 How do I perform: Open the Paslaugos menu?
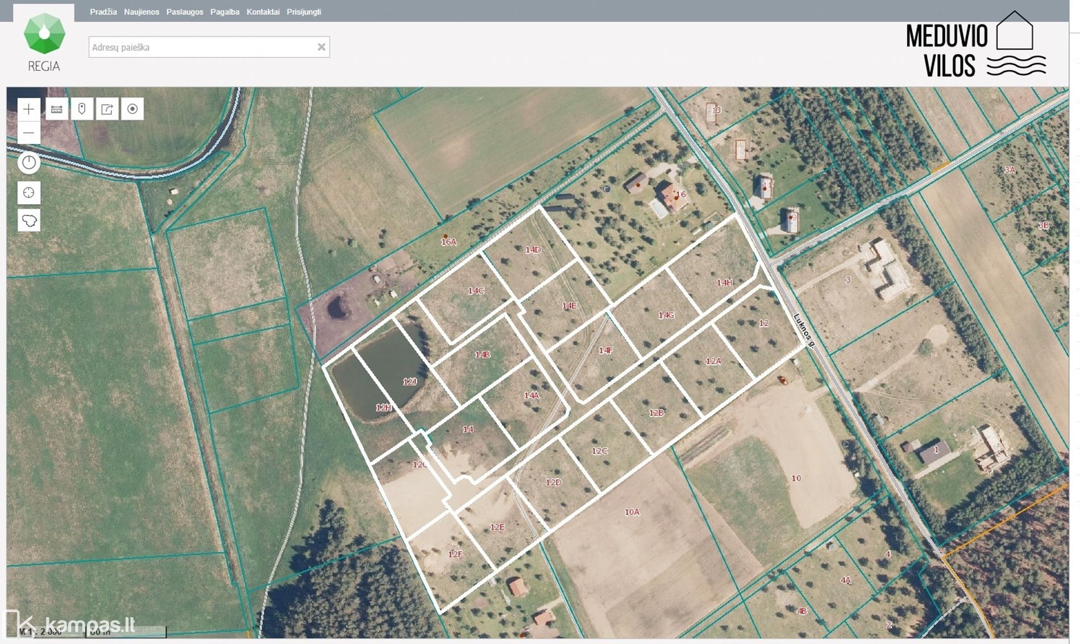[x=184, y=12]
